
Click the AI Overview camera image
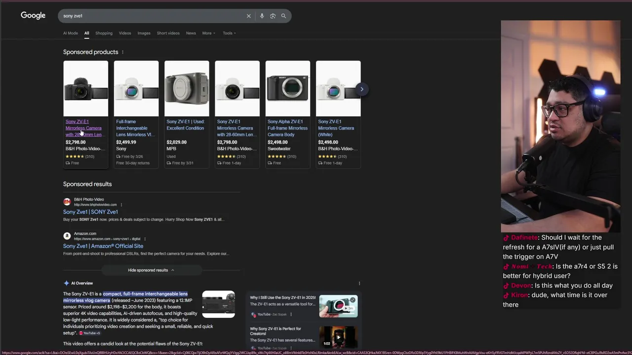coord(219,304)
